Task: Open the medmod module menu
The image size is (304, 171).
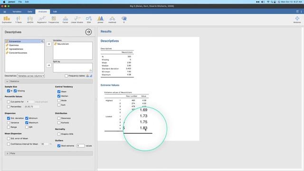Action: (112, 20)
